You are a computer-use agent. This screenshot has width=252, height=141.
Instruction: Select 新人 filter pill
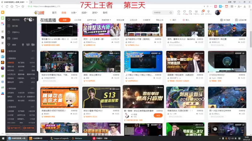click(186, 20)
